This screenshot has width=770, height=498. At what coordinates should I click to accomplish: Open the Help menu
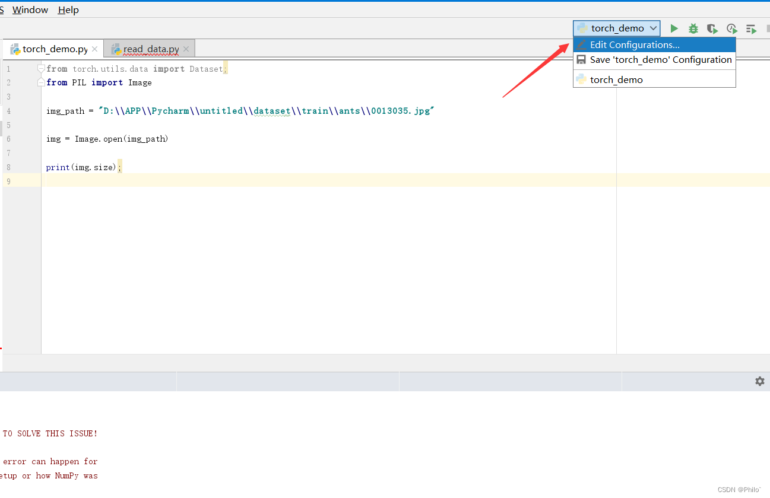(x=68, y=10)
